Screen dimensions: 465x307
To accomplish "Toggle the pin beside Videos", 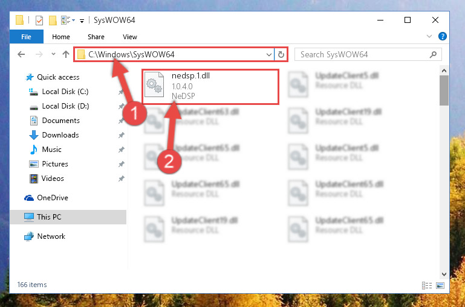I will [121, 179].
